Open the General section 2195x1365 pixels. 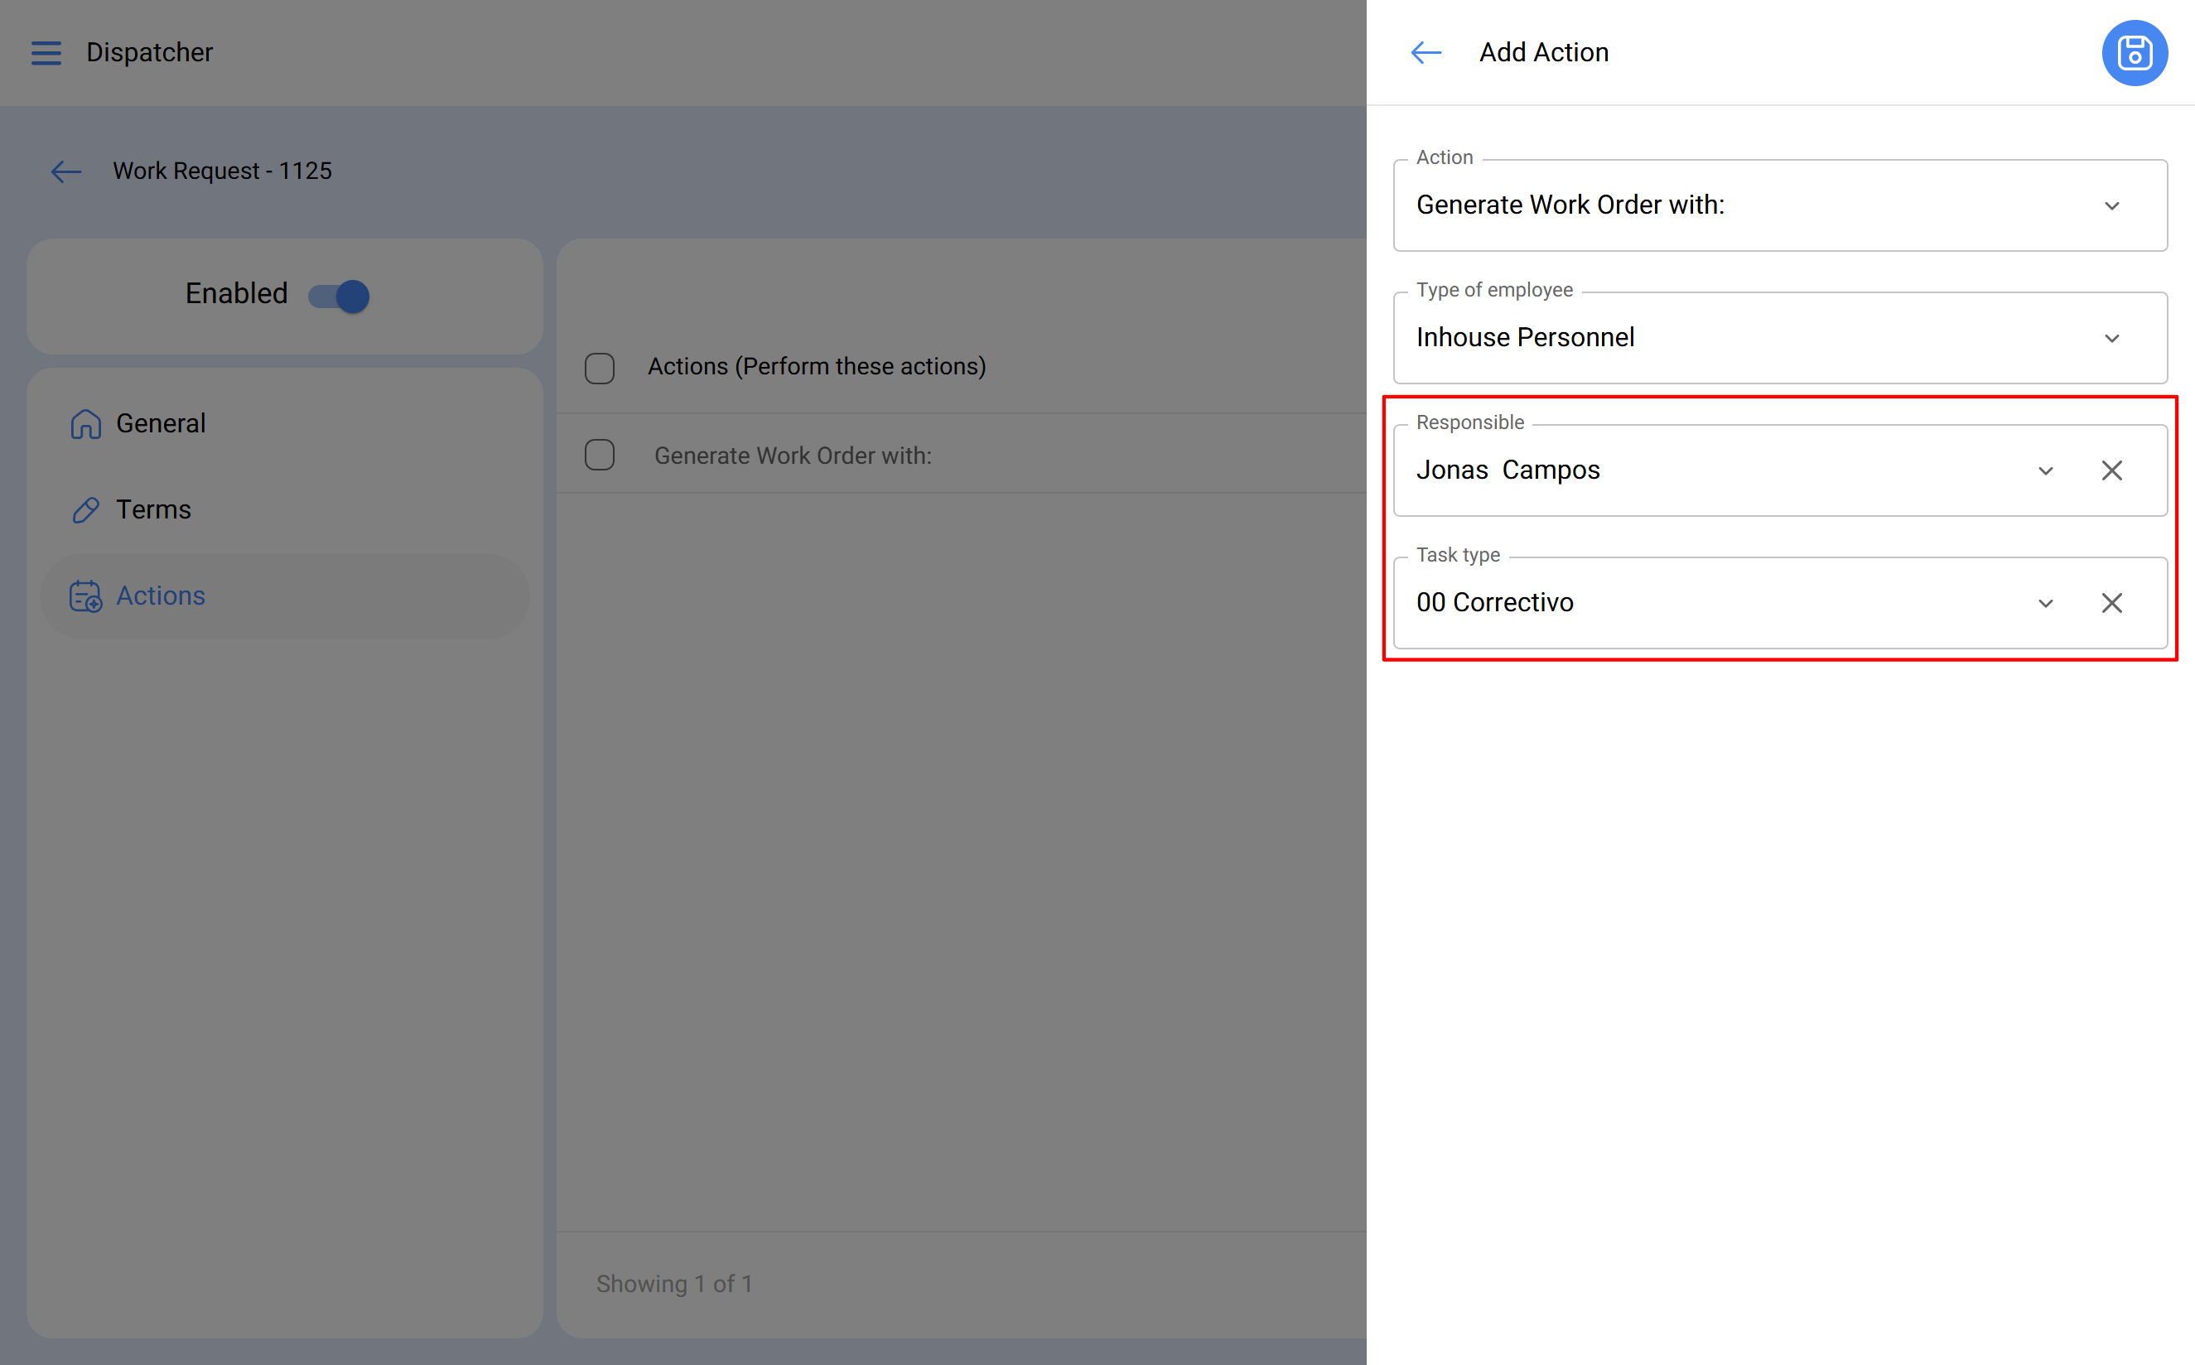click(x=161, y=423)
